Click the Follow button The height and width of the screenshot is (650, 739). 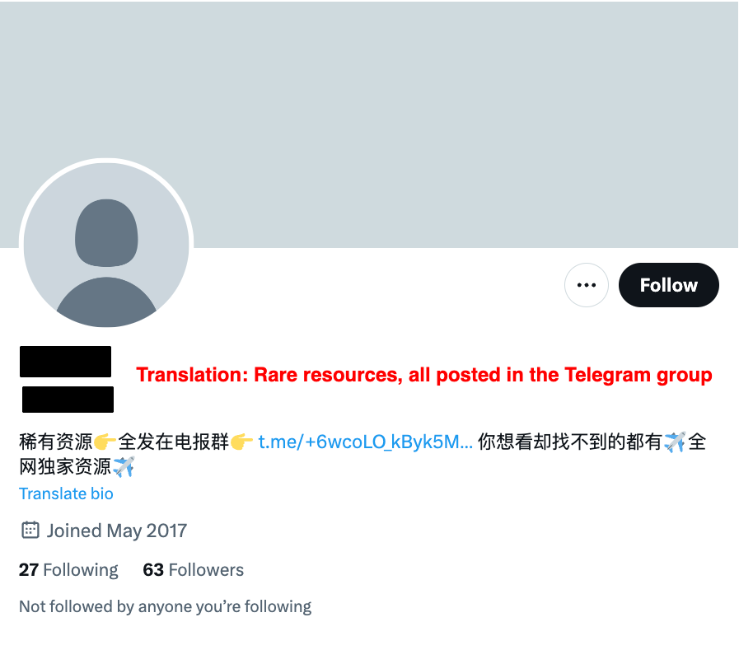(668, 285)
